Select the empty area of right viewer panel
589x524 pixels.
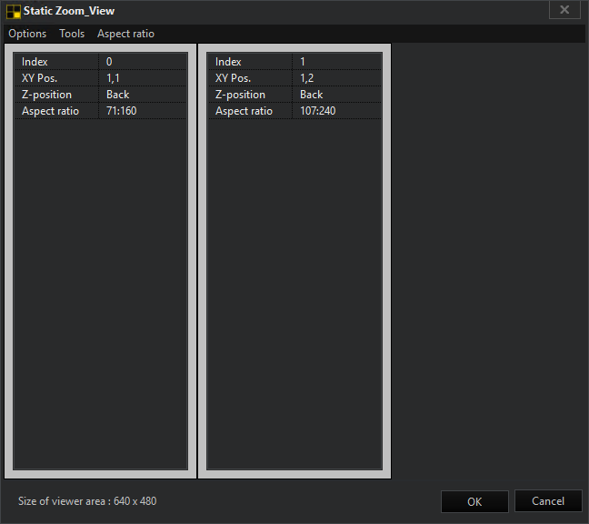click(x=294, y=291)
